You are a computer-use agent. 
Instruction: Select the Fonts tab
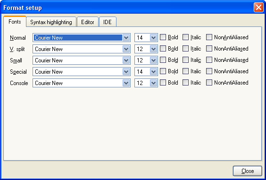pos(15,21)
